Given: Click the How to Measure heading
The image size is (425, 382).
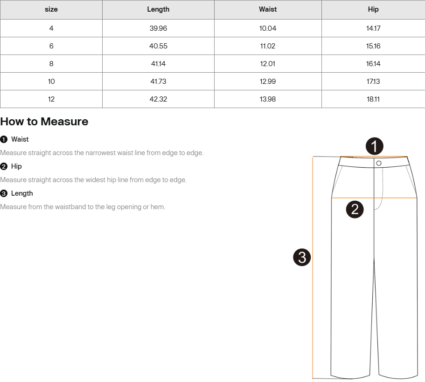Looking at the screenshot, I should click(44, 122).
